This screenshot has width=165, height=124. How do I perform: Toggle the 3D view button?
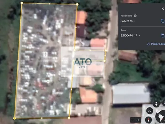150,111
